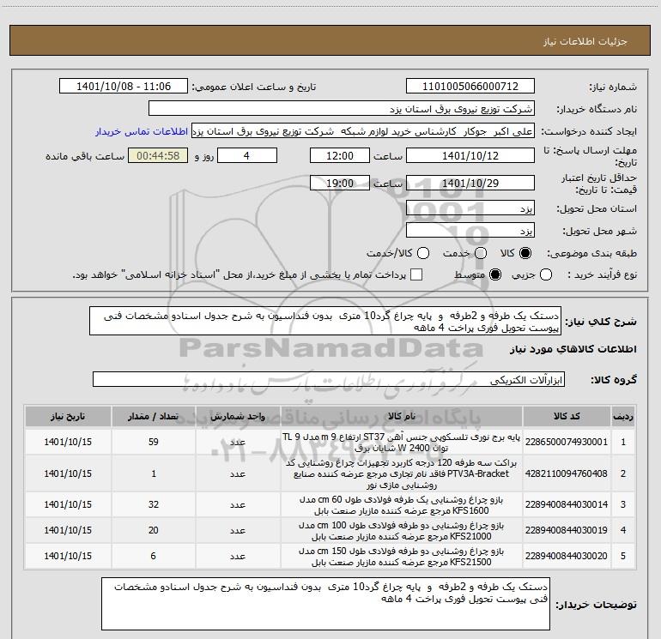Click the واحد شمارش column header
This screenshot has width=661, height=639.
click(238, 417)
